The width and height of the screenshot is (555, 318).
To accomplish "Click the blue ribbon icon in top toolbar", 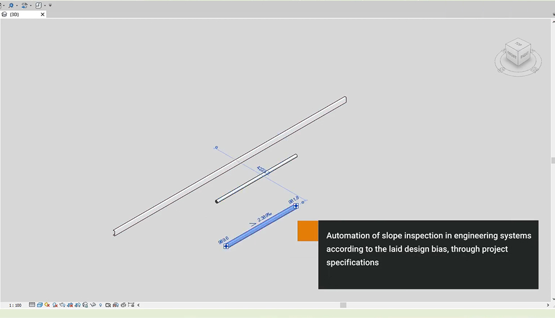I will pyautogui.click(x=10, y=5).
